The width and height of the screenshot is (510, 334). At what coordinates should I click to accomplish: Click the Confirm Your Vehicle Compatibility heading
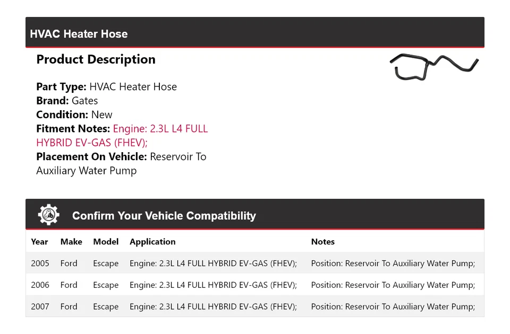point(164,216)
